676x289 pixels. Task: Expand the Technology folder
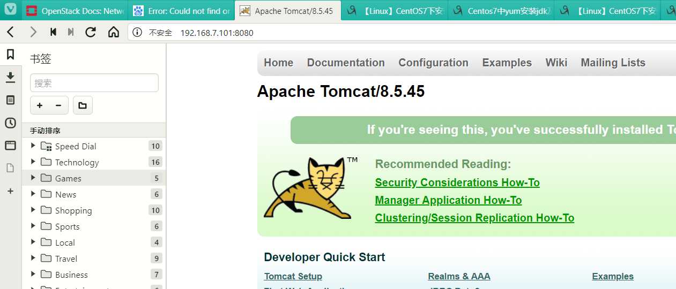(33, 162)
